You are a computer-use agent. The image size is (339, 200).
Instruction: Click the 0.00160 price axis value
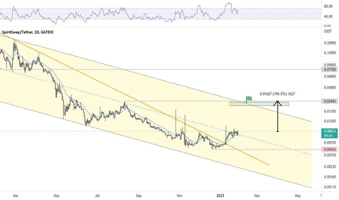point(330,177)
